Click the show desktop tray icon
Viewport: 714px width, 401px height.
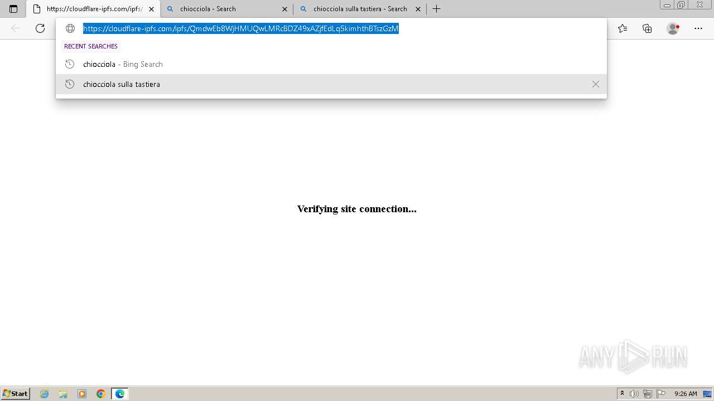tap(707, 394)
